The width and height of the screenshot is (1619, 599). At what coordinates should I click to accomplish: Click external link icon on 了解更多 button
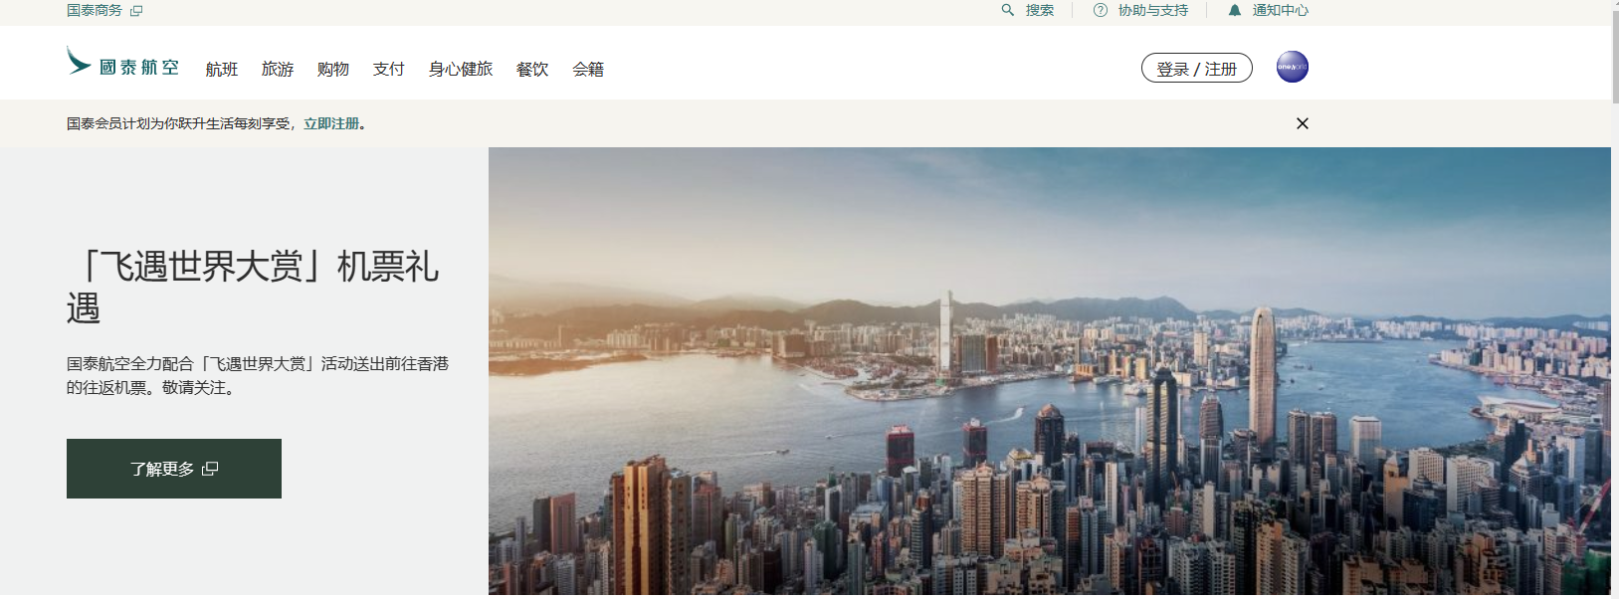[x=210, y=469]
